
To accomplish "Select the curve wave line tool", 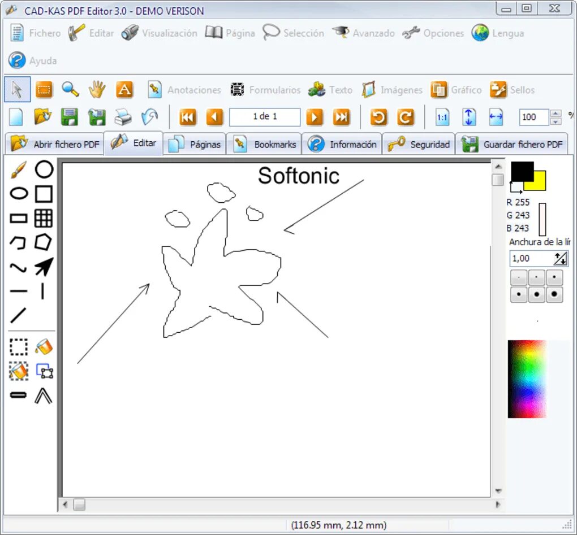I will pos(19,268).
